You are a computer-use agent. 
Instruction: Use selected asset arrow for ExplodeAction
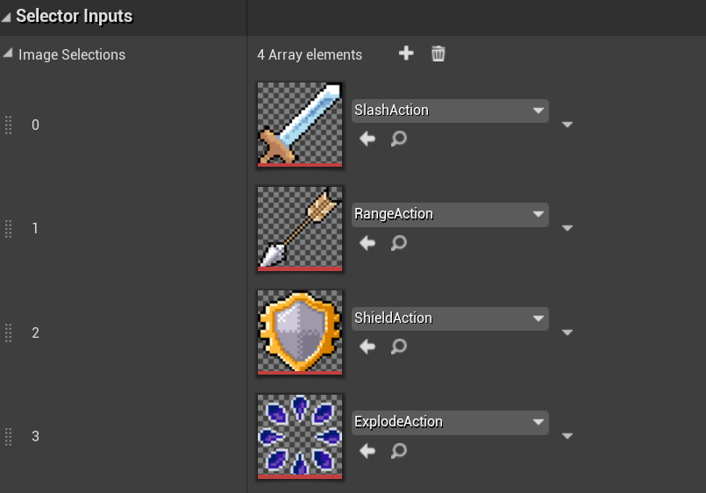pyautogui.click(x=367, y=451)
